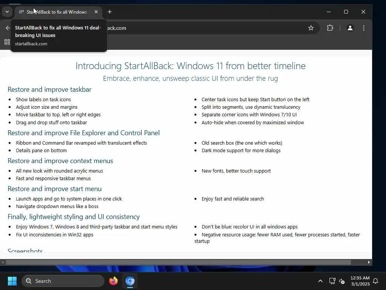The image size is (386, 290).
Task: Open the apps grid icon in bookmarks bar
Action: [x=7, y=42]
